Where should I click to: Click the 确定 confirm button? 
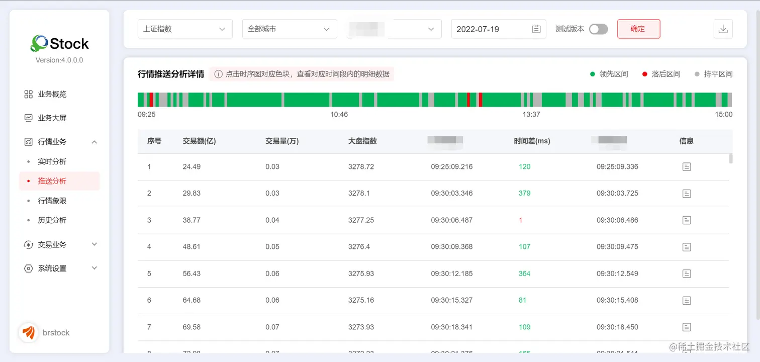[638, 29]
